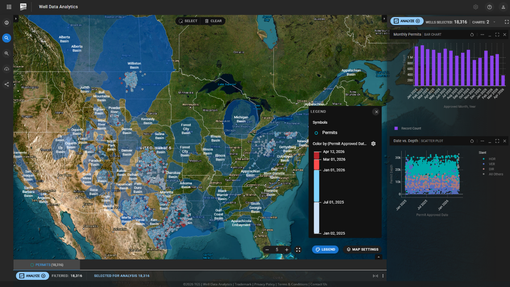Click the dashboard gauge sidebar icon
The image size is (510, 287).
(x=6, y=22)
